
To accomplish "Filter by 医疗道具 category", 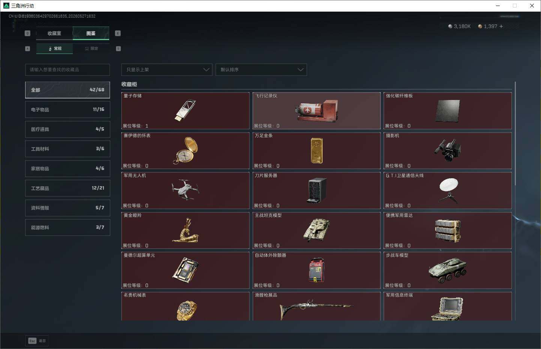I will (x=68, y=129).
